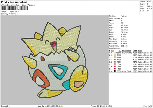Select the cream swatch for code 1267
The height and width of the screenshot is (108, 153).
click(x=115, y=55)
